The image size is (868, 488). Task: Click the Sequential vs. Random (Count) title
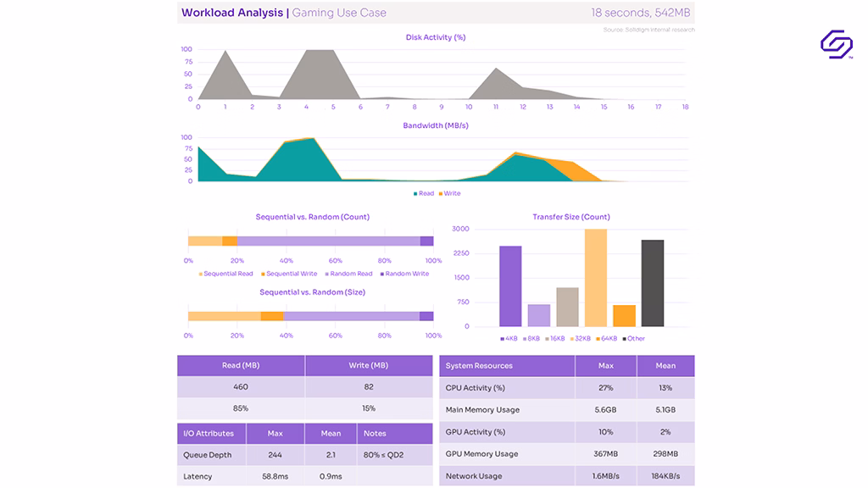coord(312,217)
